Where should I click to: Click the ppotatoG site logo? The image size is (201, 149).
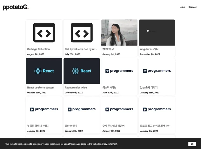(x=15, y=7)
